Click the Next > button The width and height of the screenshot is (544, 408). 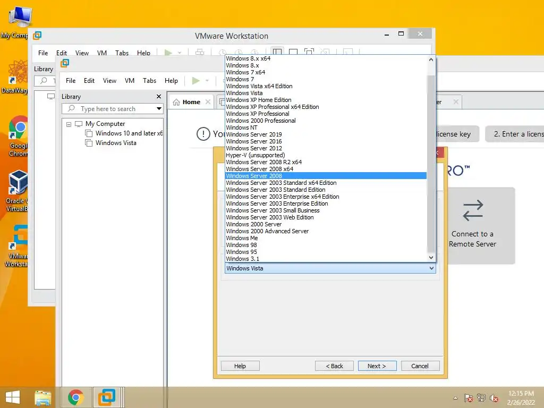pos(377,366)
